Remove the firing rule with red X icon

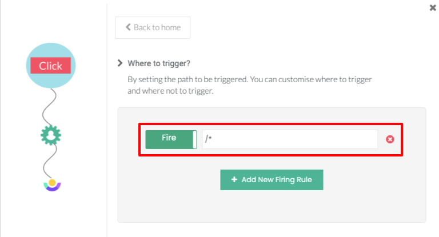click(x=390, y=139)
